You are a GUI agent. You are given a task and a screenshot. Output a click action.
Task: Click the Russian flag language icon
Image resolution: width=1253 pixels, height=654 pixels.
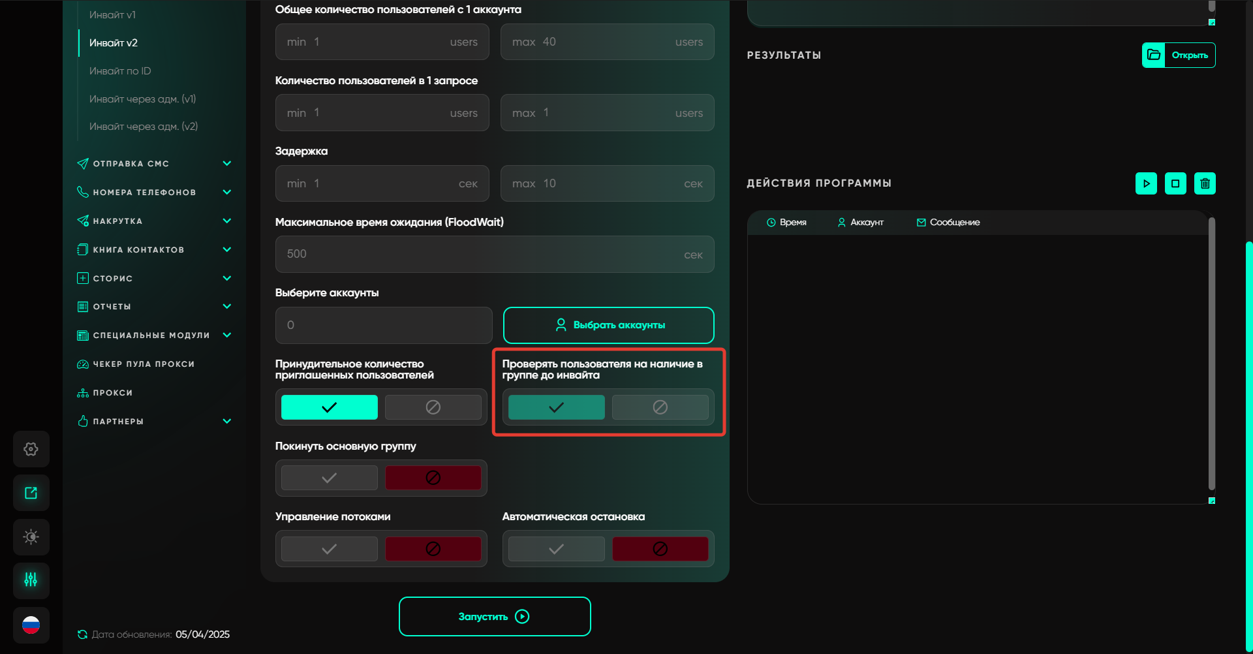pos(31,625)
